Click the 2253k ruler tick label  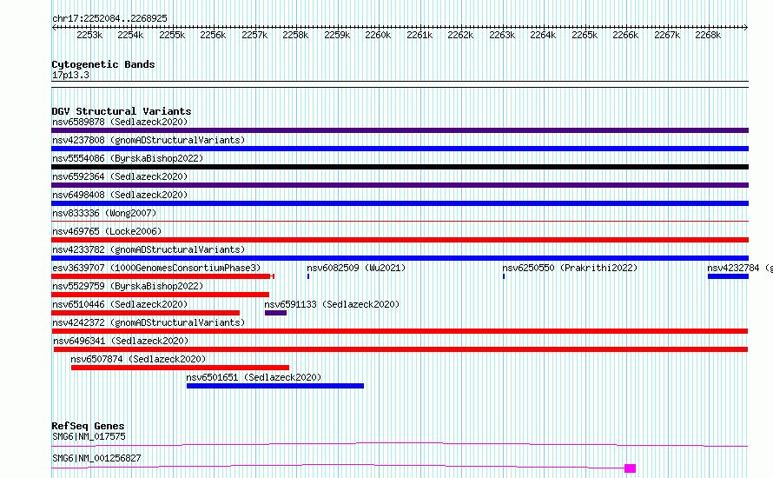(x=89, y=35)
